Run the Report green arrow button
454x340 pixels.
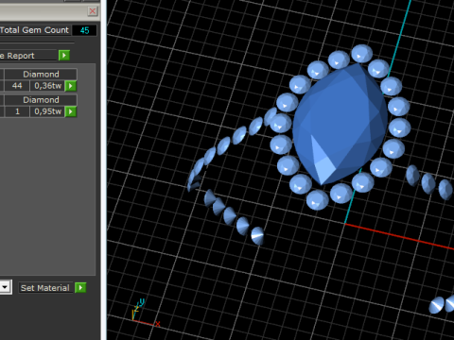tap(64, 56)
